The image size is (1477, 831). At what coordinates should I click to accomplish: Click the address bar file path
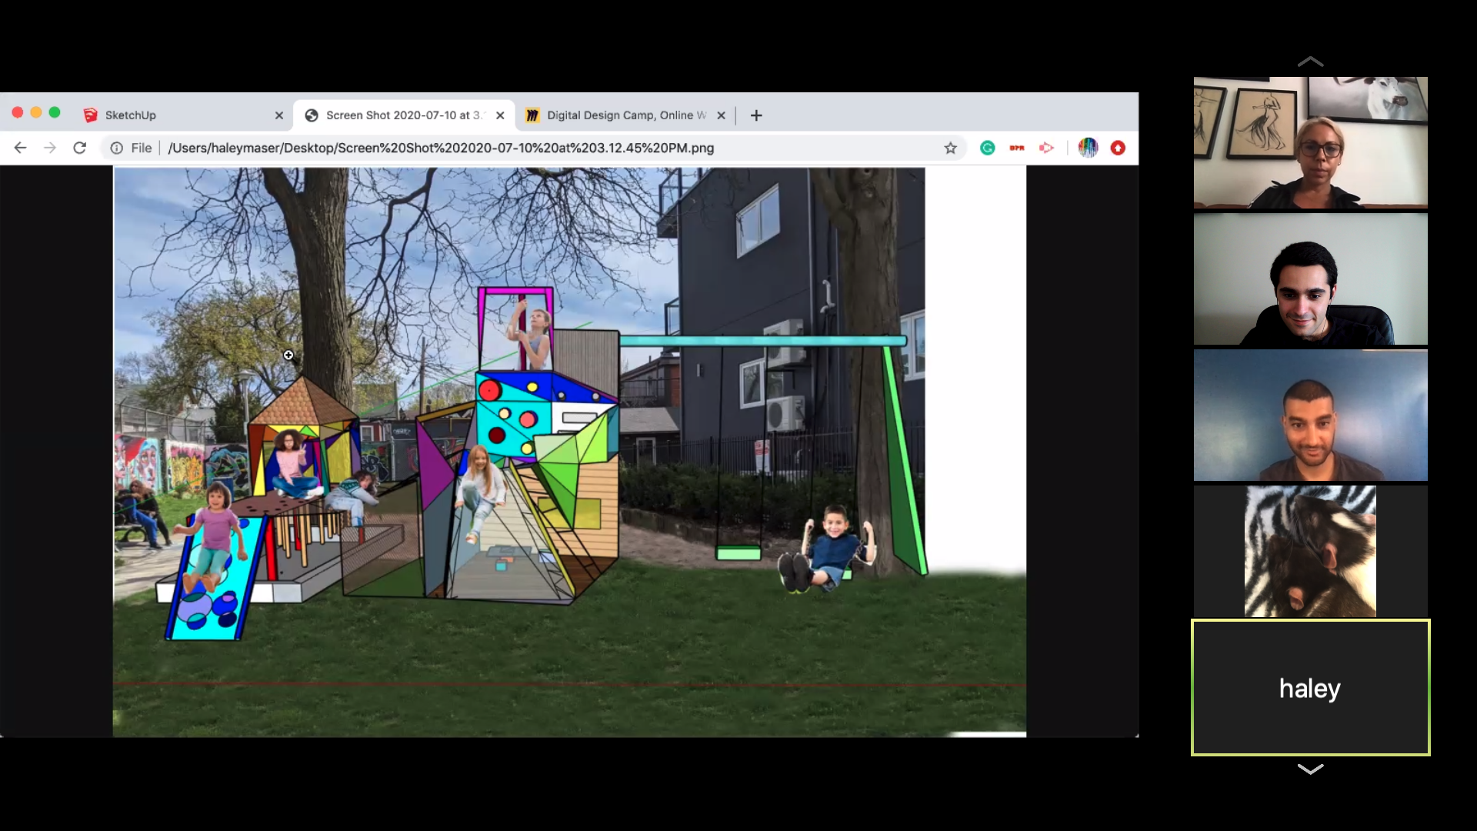440,148
